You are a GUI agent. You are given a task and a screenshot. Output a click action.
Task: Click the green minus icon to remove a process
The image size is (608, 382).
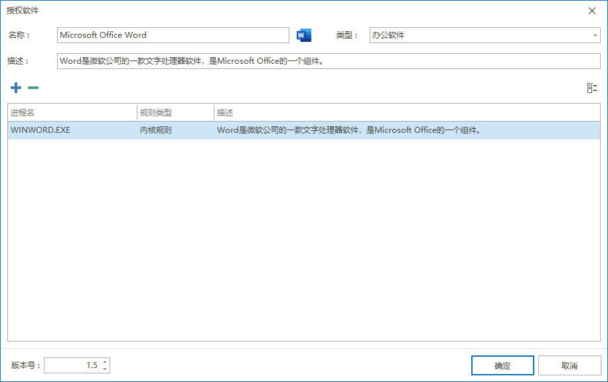[x=33, y=88]
